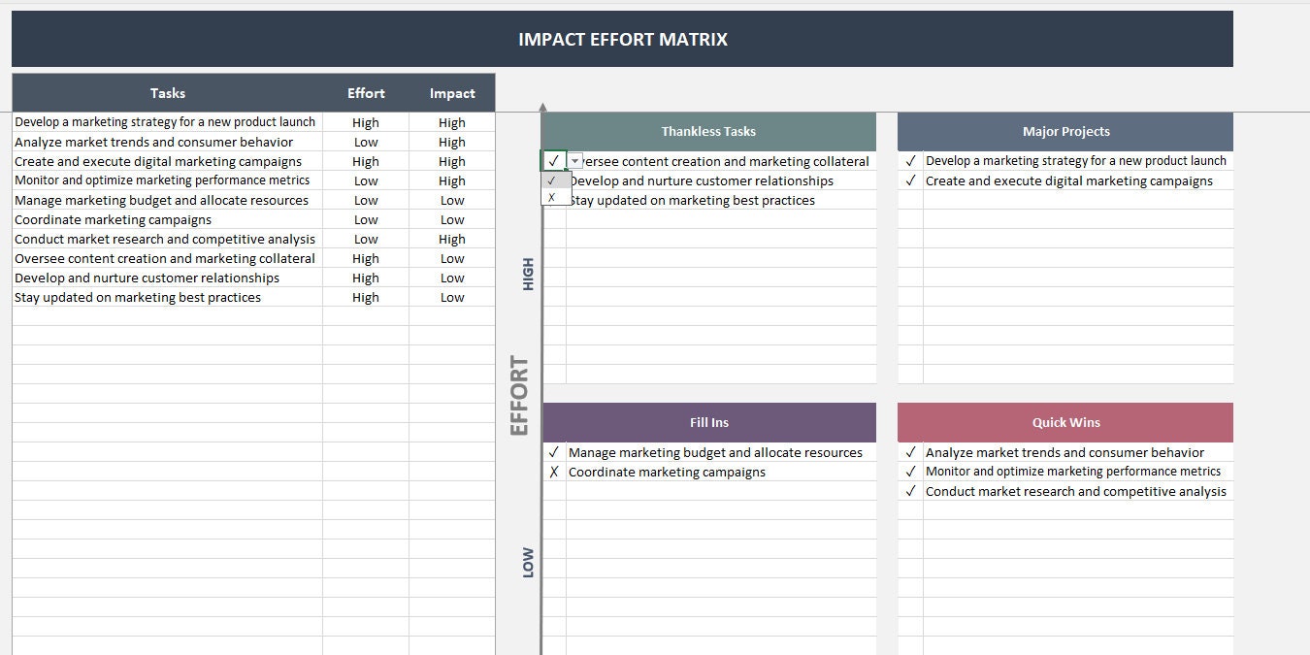
Task: Click the Effort column header
Action: point(366,93)
